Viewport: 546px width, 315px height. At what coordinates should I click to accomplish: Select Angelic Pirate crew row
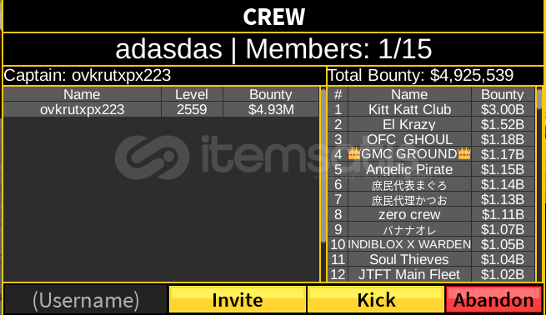click(x=431, y=169)
